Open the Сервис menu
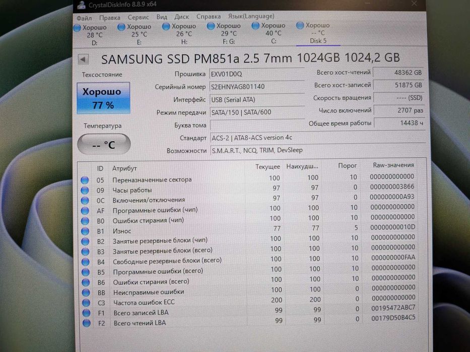This screenshot has width=470, height=352. pos(138,18)
